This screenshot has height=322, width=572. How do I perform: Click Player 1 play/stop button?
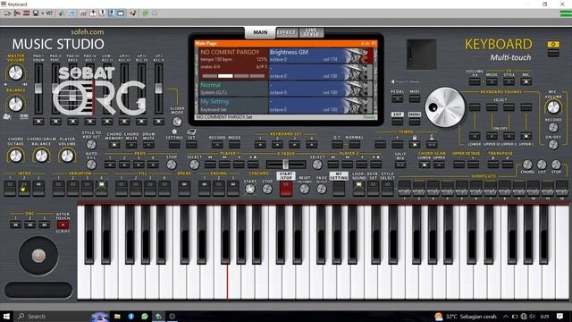(253, 165)
